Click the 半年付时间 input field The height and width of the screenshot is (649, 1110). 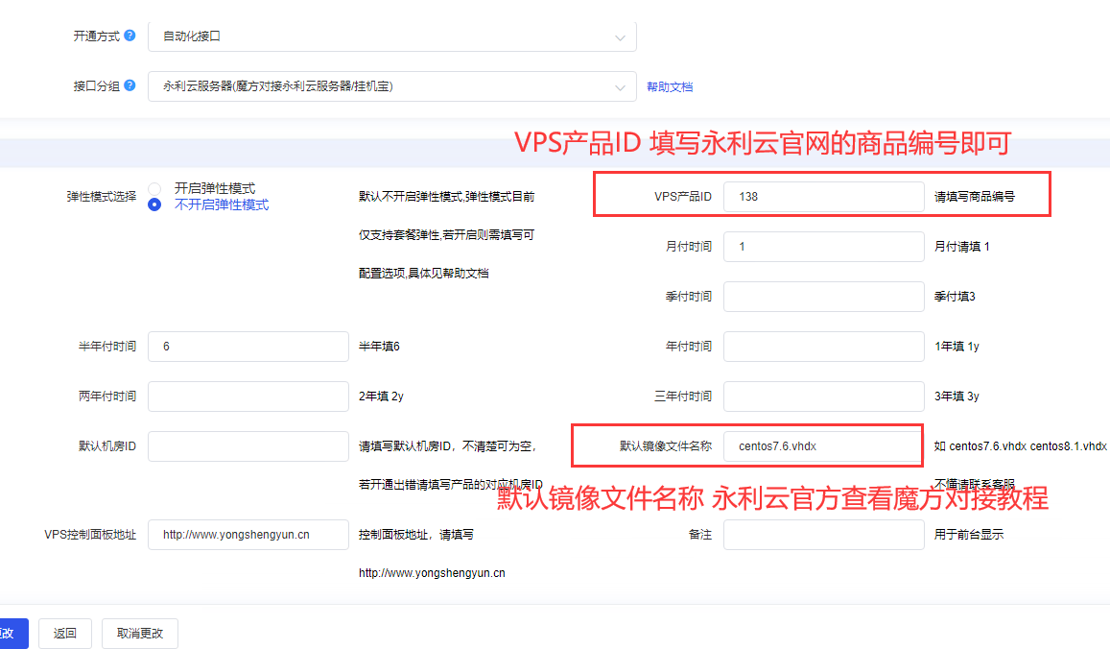click(x=248, y=347)
